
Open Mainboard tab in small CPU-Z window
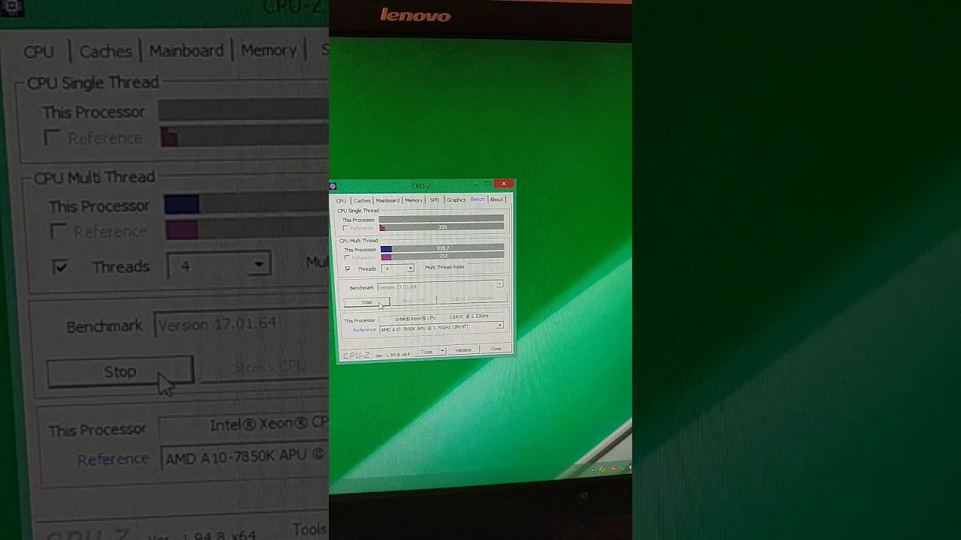[x=387, y=200]
